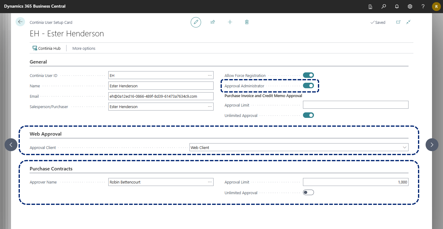
Task: Toggle Unlimited Approval under Purchase Invoice
Action: coord(308,115)
